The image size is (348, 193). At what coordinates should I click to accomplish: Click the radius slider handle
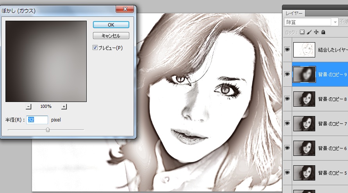click(x=48, y=130)
